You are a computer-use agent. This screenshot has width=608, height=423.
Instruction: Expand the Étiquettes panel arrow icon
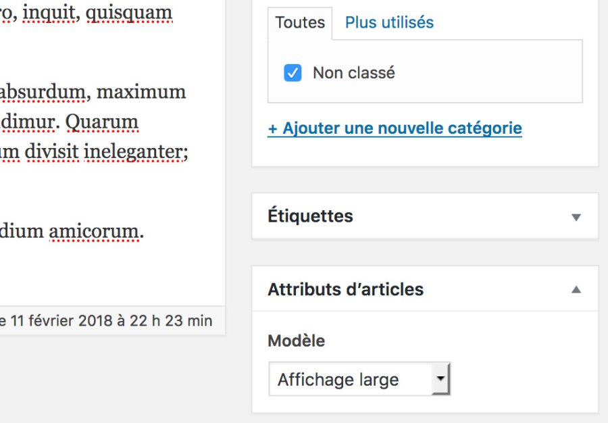point(576,217)
